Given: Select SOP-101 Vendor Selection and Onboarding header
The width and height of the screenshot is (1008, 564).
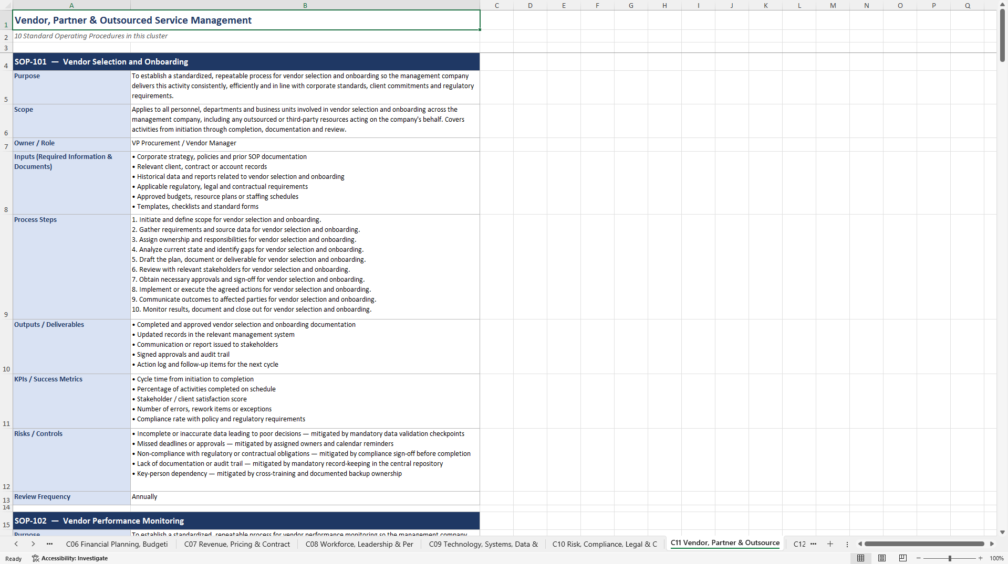Looking at the screenshot, I should coord(246,61).
